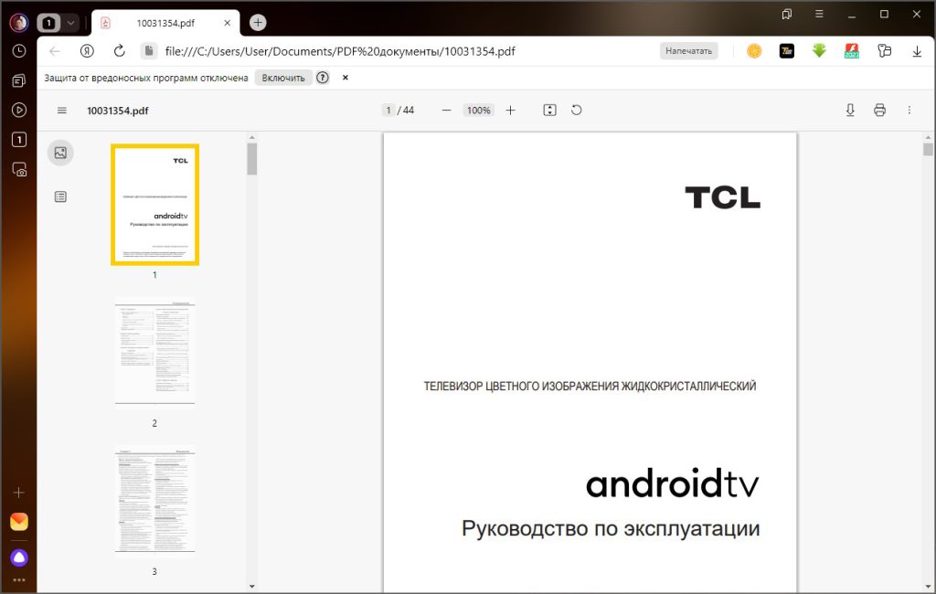Print the document using the printer icon
The height and width of the screenshot is (594, 936).
[x=879, y=109]
